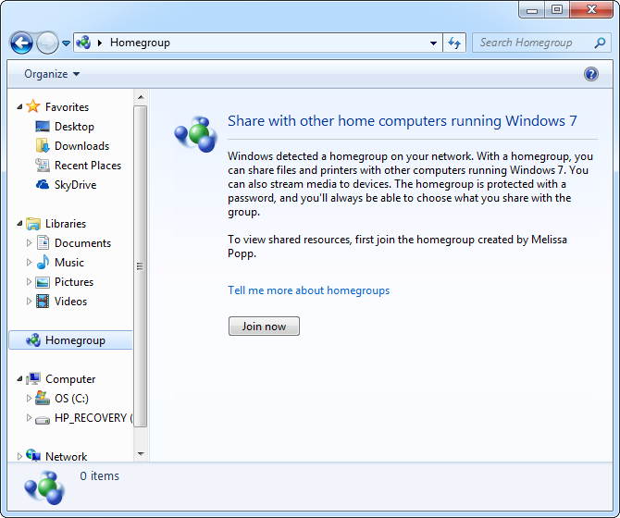This screenshot has width=620, height=518.
Task: Click the Downloads folder icon
Action: tap(43, 146)
